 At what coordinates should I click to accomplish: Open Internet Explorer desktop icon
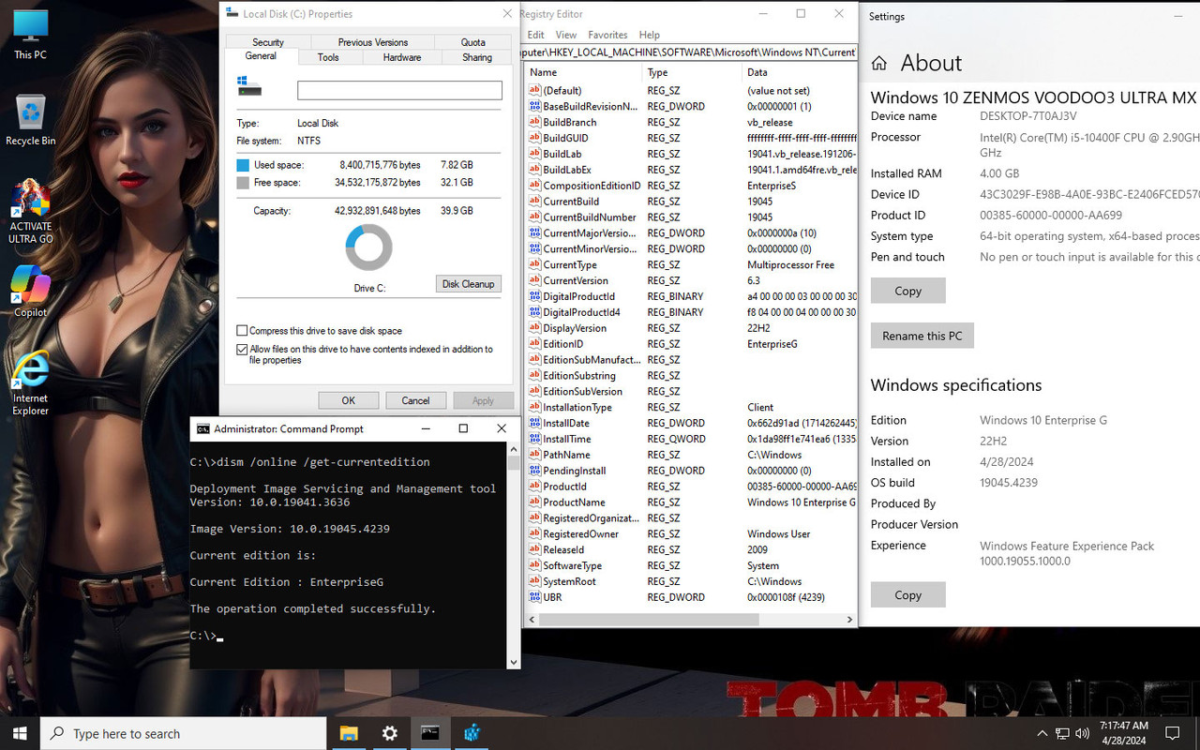click(x=30, y=382)
